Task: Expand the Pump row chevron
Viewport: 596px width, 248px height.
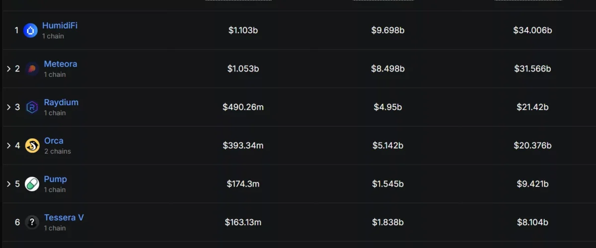Action: coord(8,184)
